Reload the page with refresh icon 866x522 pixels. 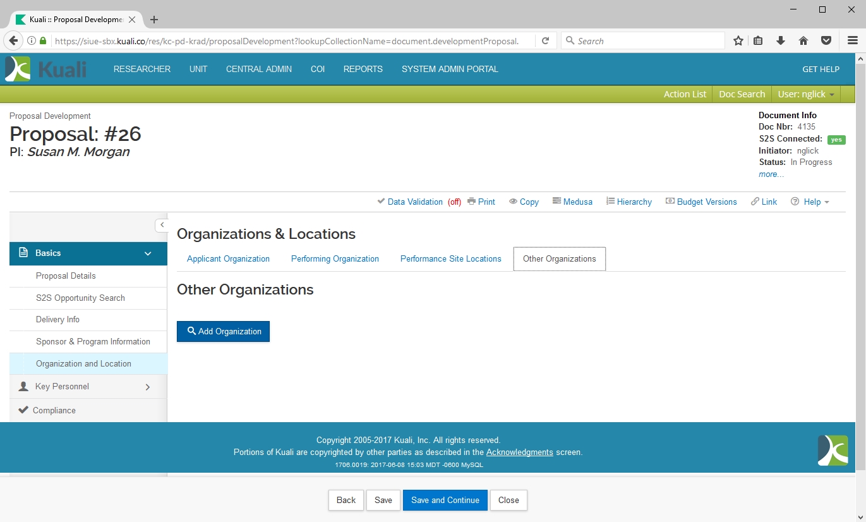coord(545,41)
